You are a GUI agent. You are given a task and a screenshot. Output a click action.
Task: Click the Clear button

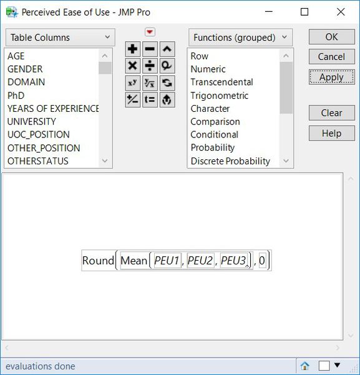click(331, 112)
